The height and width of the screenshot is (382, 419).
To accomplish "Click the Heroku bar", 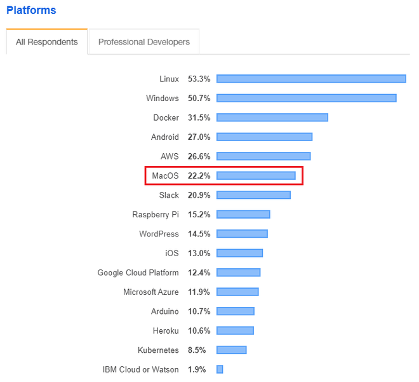I will pos(235,331).
